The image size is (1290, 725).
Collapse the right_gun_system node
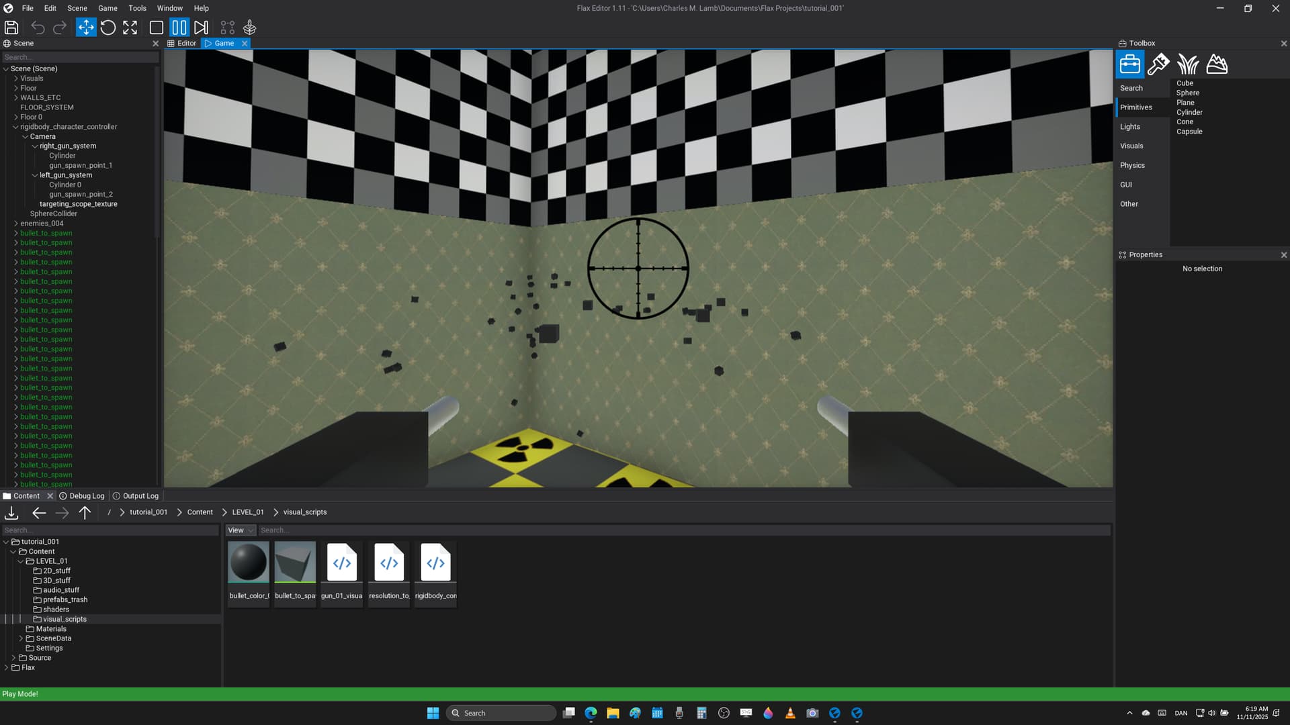coord(35,146)
